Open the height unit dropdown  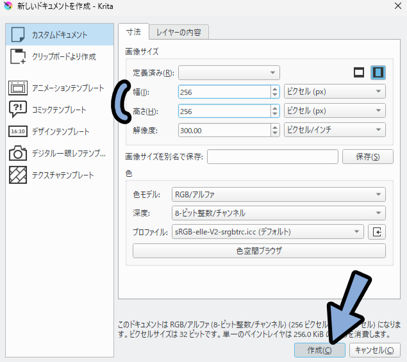point(335,111)
